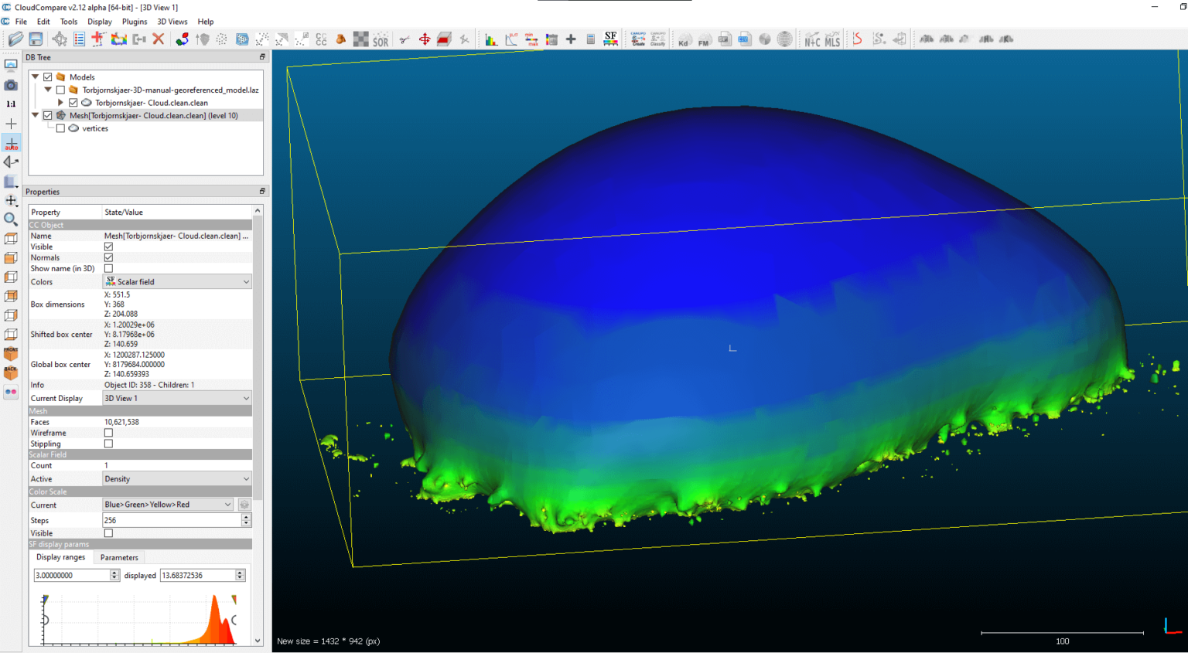This screenshot has height=653, width=1188.
Task: Undock the Properties panel via its float button
Action: [x=261, y=191]
